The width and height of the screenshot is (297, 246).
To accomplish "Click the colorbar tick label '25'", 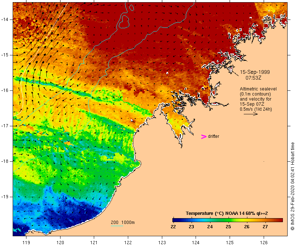I will 228,227.
